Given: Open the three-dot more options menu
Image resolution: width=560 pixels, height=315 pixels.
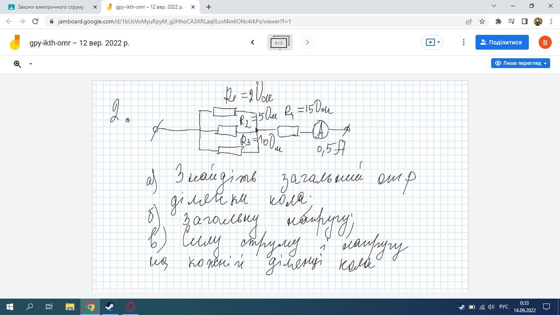Looking at the screenshot, I should tap(463, 42).
